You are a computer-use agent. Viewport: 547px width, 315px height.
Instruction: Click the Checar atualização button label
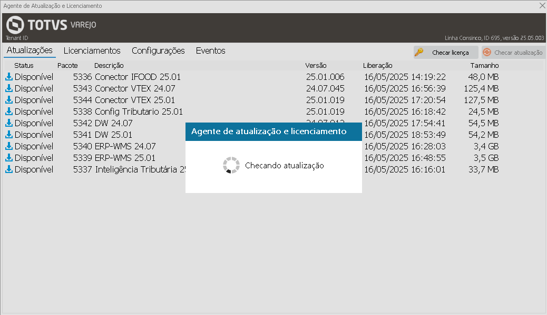519,53
